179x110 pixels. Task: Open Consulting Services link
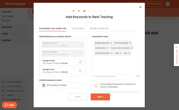15,91
